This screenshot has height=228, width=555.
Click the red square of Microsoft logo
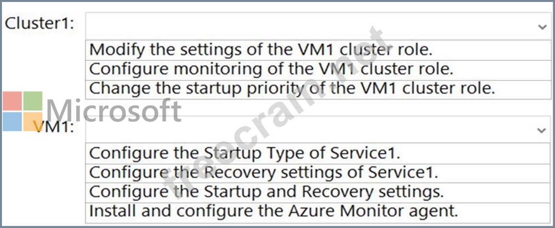point(12,101)
